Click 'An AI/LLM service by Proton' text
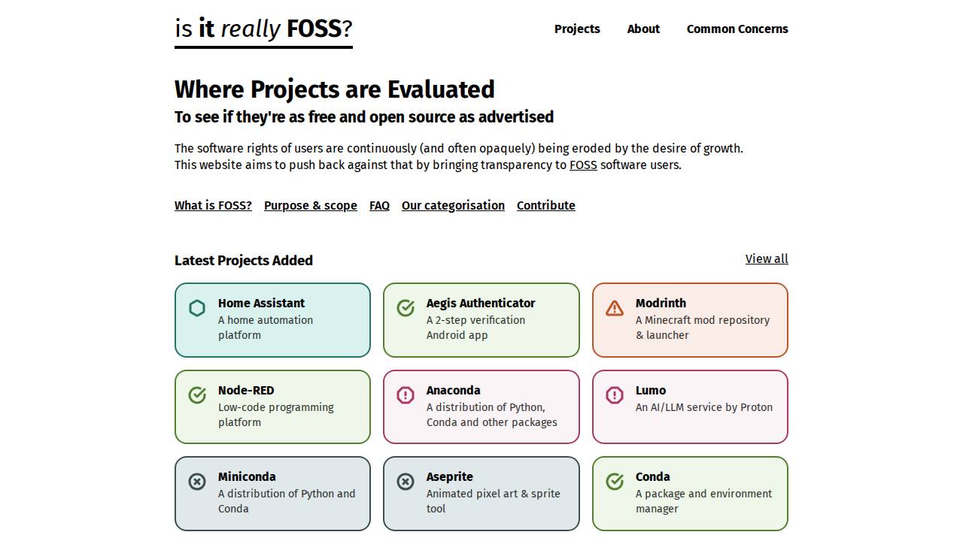Viewport: 963px width, 541px height. point(704,407)
